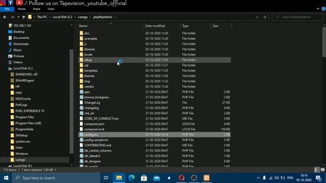The width and height of the screenshot is (326, 183).
Task: Select the config.sample.inc file
Action: click(154, 140)
